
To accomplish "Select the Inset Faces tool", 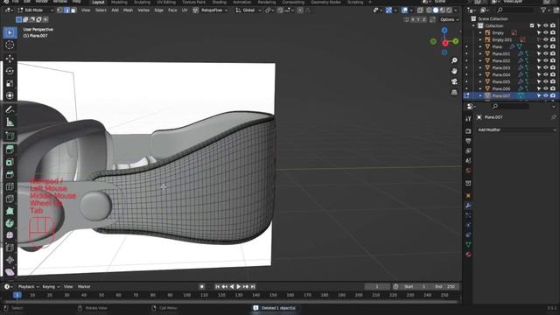I will point(10,162).
